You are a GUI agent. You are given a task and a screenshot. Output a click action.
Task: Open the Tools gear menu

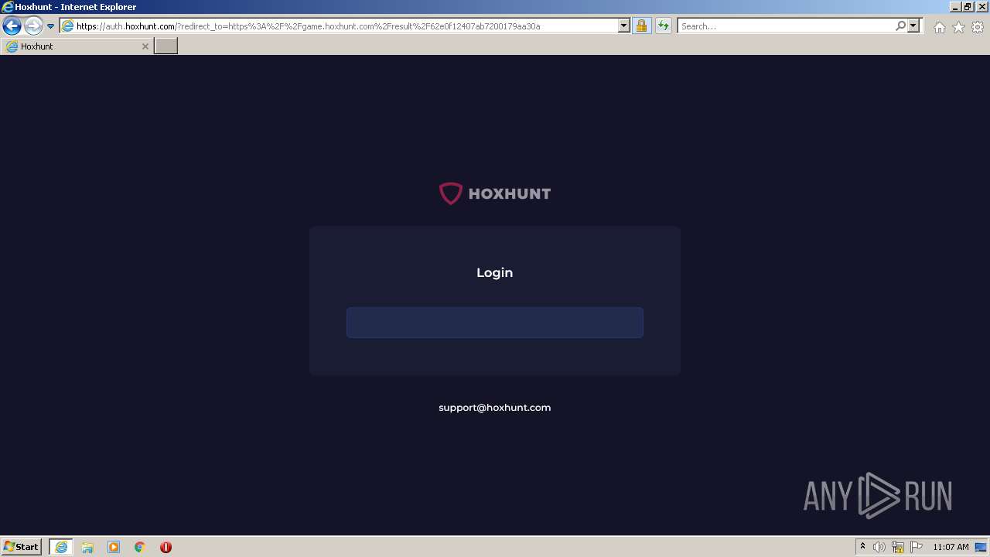pyautogui.click(x=978, y=27)
